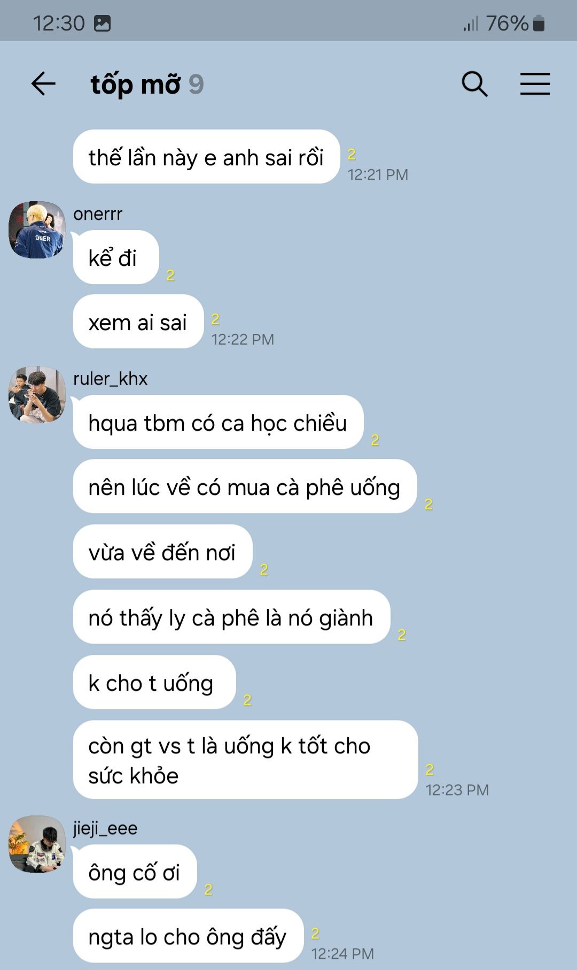
Task: Select the message "xem ai sai"
Action: [138, 322]
